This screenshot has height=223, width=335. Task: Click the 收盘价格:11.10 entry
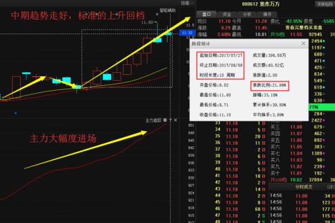[x=215, y=115]
